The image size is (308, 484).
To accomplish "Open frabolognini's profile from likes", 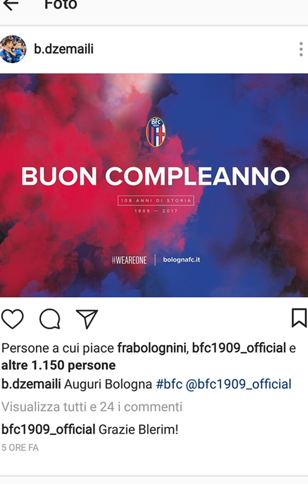I will pos(153,348).
